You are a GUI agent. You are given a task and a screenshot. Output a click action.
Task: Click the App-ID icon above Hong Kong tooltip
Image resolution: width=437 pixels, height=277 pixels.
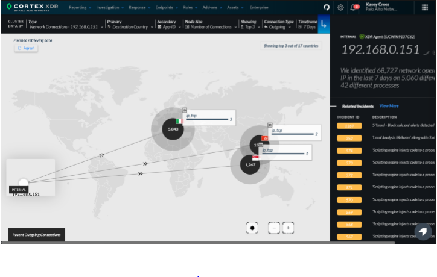(270, 125)
